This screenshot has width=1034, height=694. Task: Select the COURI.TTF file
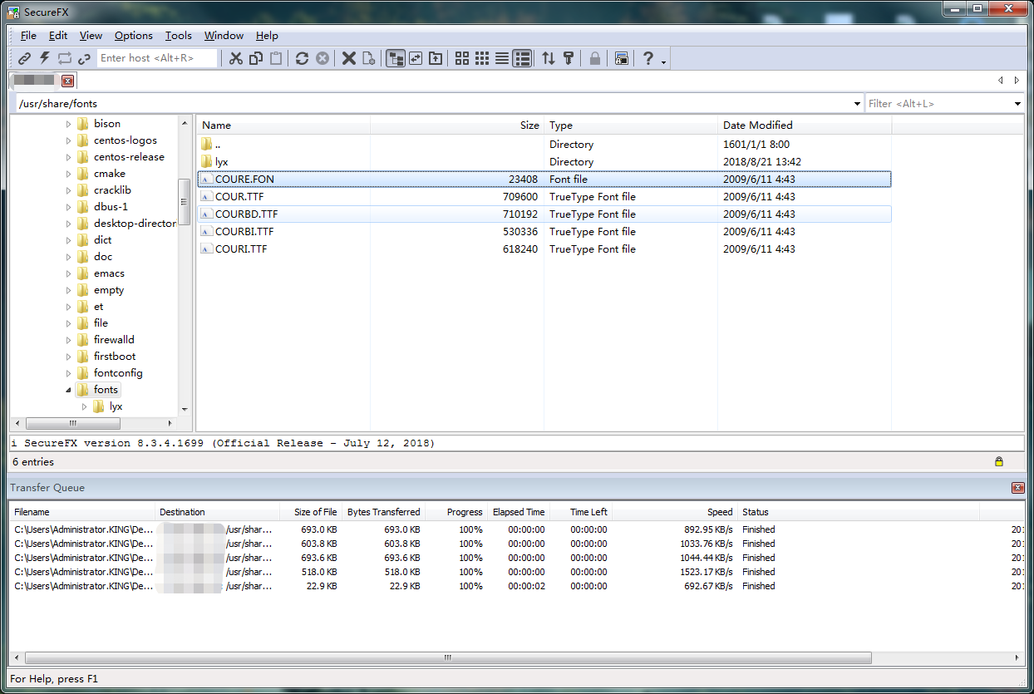pyautogui.click(x=241, y=249)
